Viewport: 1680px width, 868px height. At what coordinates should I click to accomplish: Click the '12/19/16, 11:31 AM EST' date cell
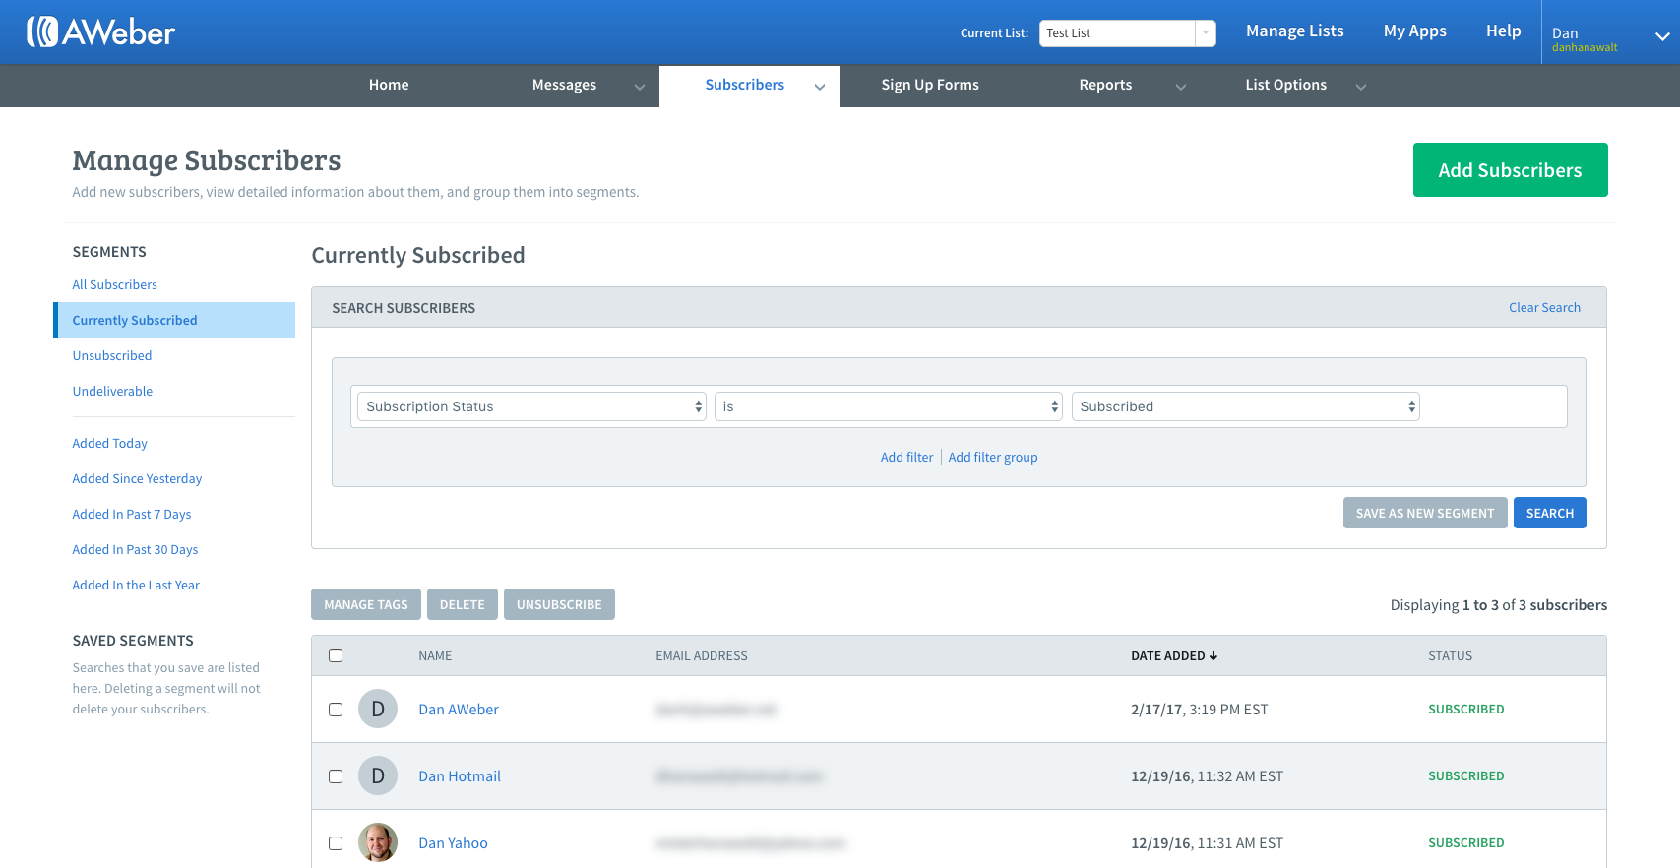tap(1208, 843)
